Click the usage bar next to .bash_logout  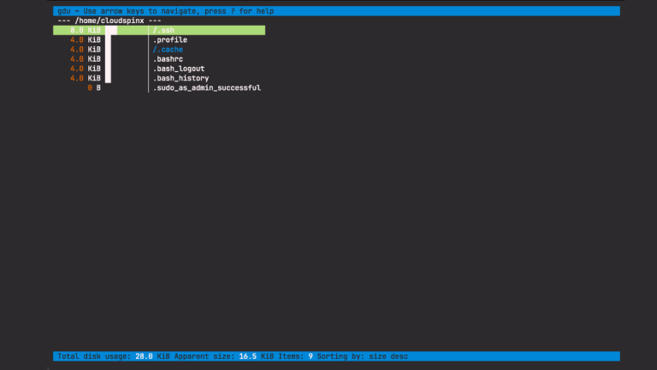tap(110, 69)
